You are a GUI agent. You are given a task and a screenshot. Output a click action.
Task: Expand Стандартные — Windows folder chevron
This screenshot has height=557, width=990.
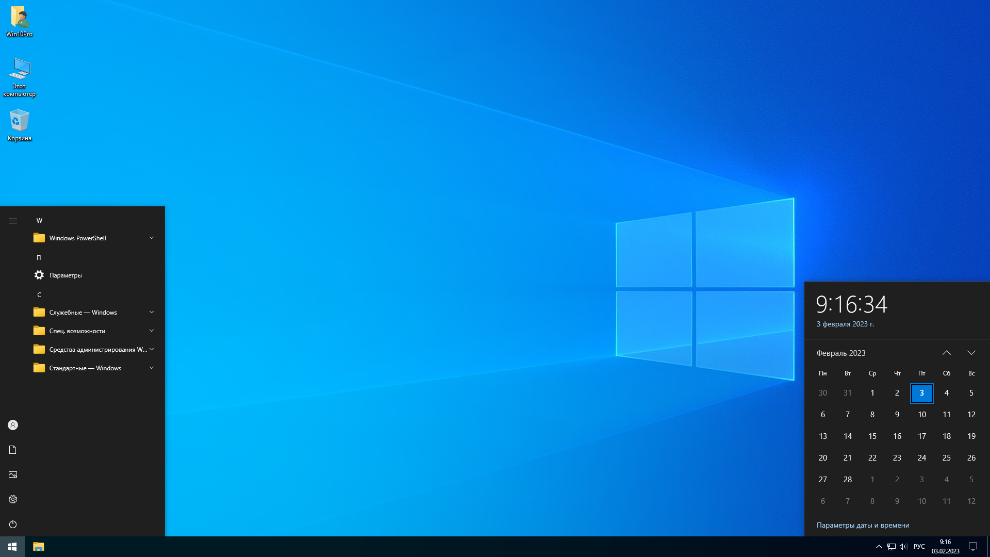152,368
